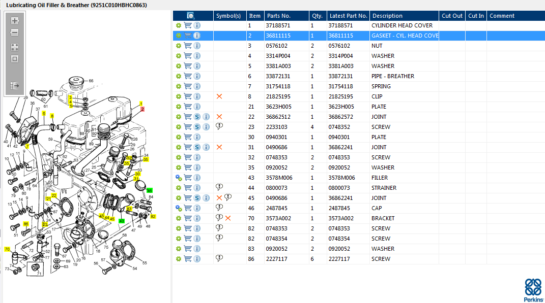545x303 pixels.
Task: Click the S supersession icon for item 22
Action: click(197, 117)
